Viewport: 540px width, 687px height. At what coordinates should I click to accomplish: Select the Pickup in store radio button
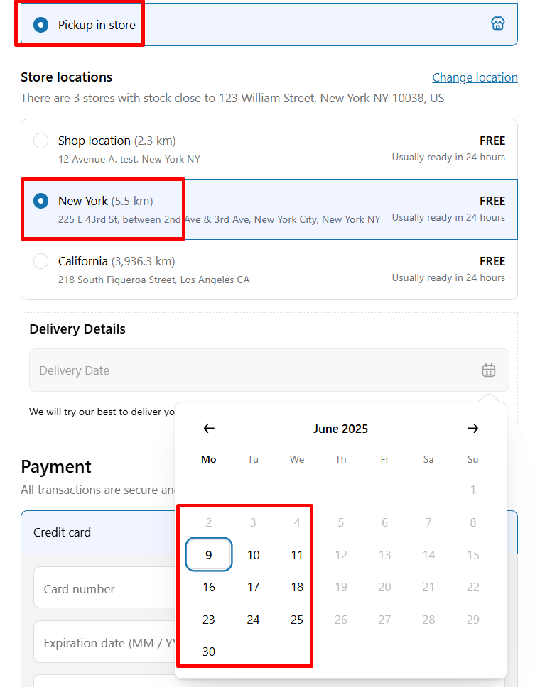point(40,25)
